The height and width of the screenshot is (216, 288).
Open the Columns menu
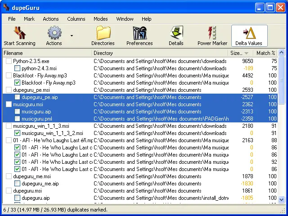76,19
